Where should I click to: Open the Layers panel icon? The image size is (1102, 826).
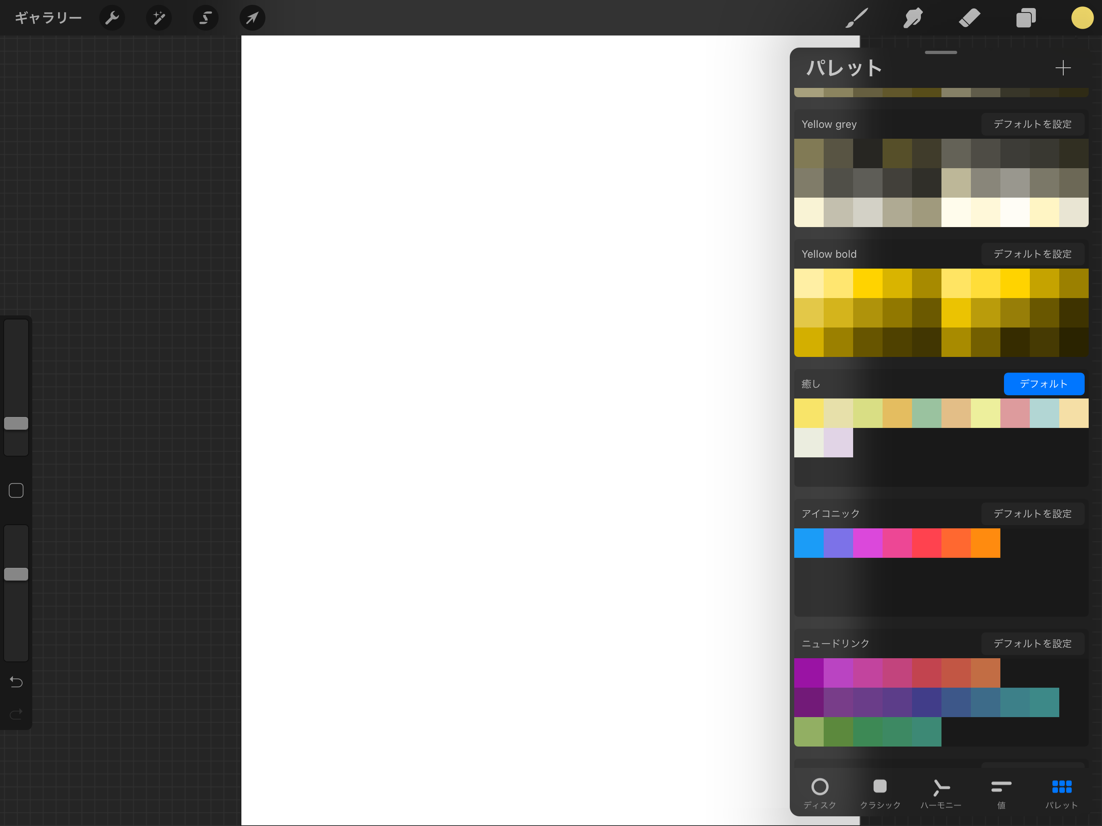(x=1025, y=19)
